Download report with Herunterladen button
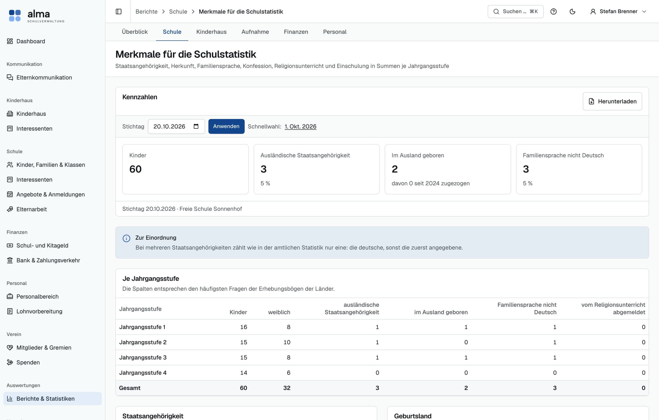 coord(612,101)
